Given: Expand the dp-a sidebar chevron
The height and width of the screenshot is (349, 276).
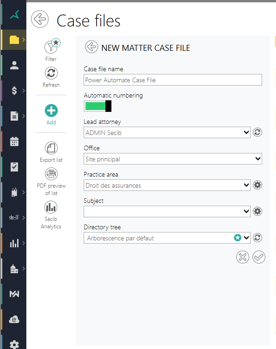Looking at the screenshot, I should [x=24, y=218].
